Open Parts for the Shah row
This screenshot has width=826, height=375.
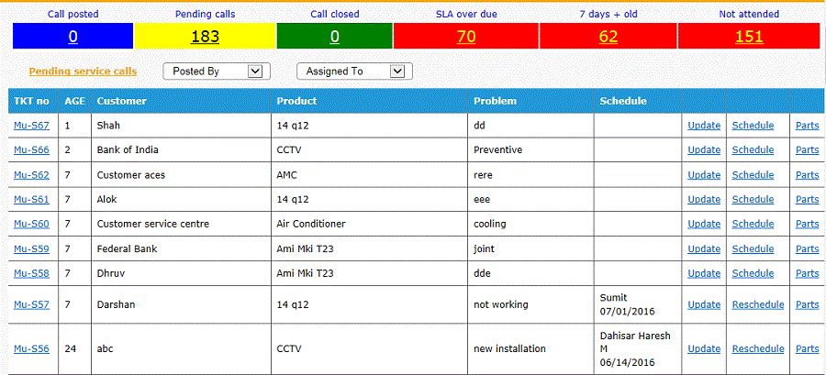tap(807, 126)
